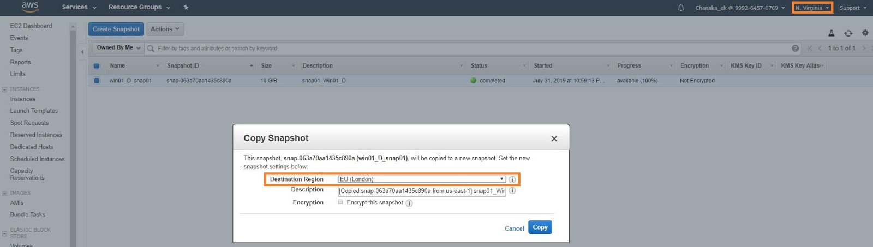Viewport: 873px width, 247px height.
Task: Open the Resource Groups menu
Action: [139, 7]
